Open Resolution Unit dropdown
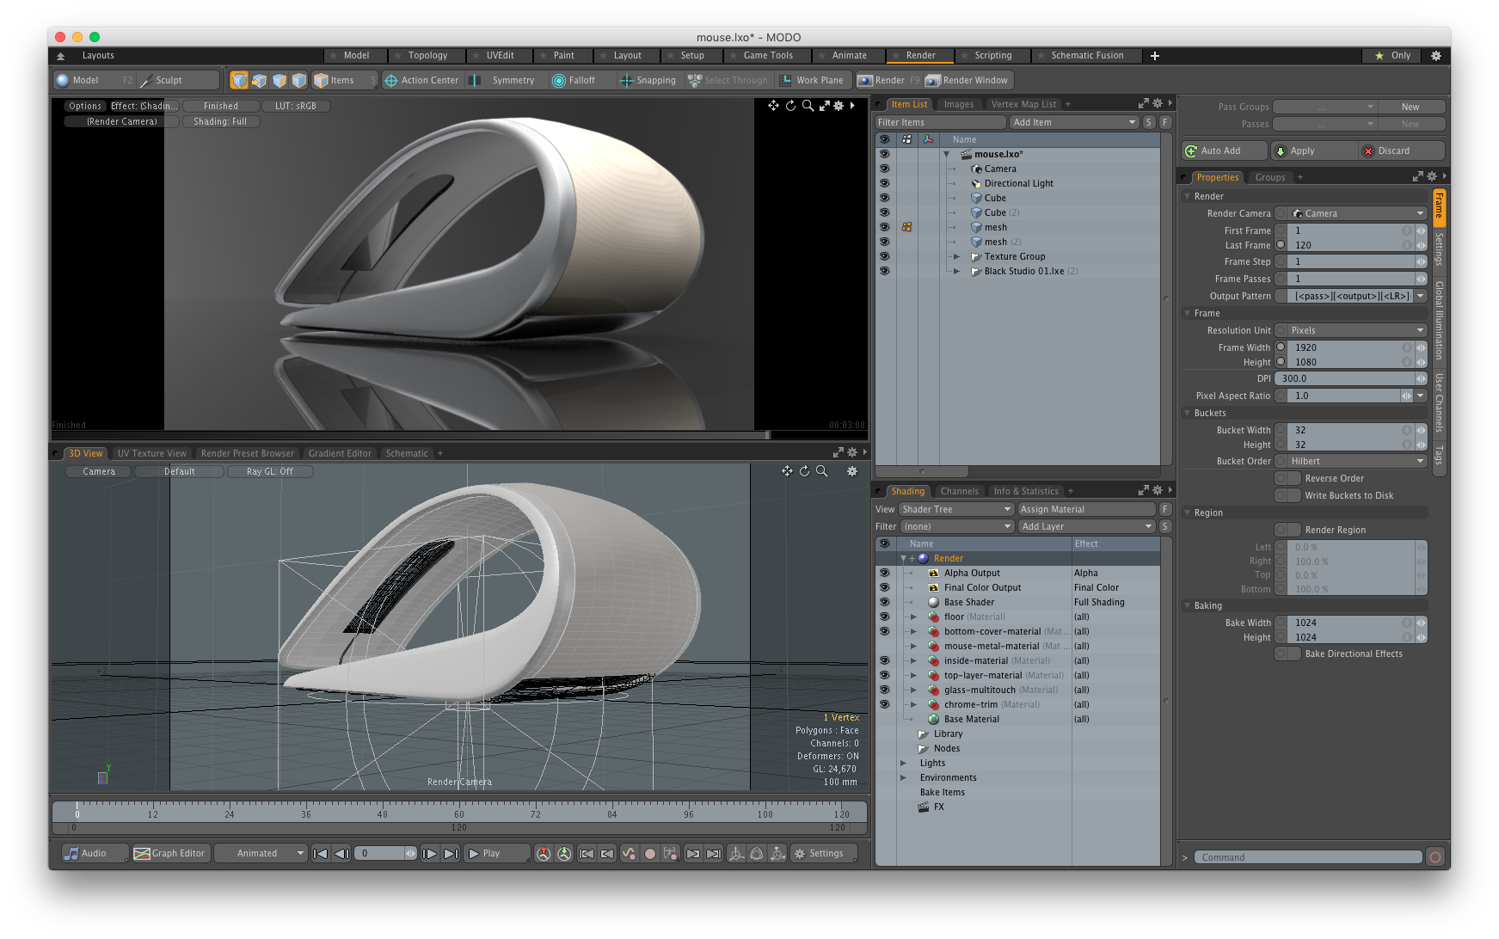The height and width of the screenshot is (939, 1499). 1357,330
